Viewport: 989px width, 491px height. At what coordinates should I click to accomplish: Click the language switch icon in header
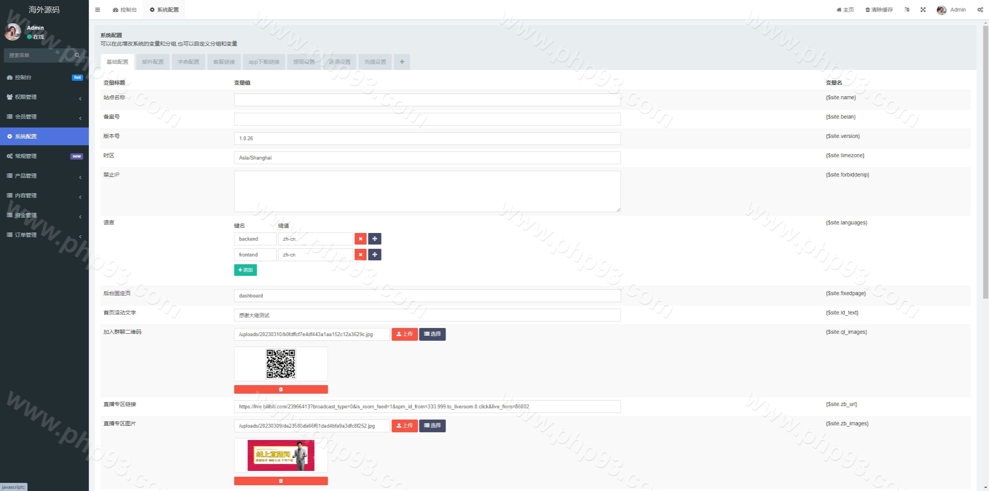[907, 10]
